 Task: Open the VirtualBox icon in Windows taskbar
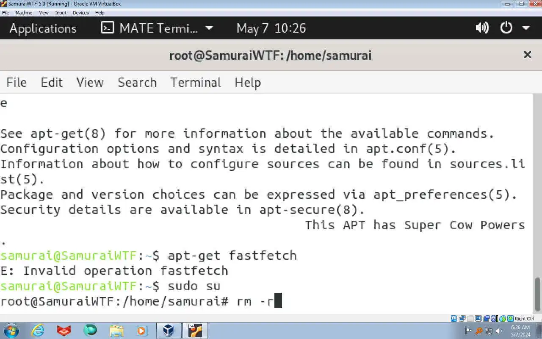click(169, 331)
